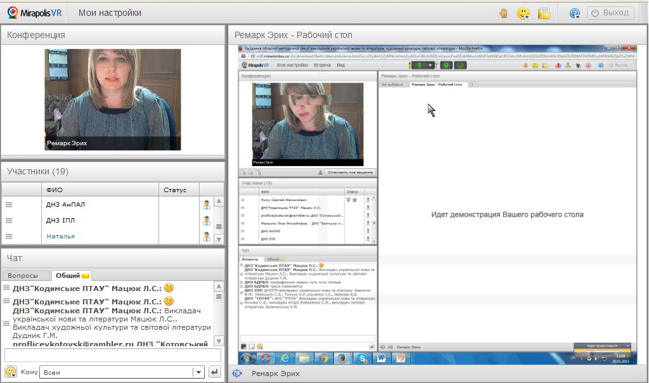Screen dimensions: 649x383
Task: Open the Кому recipient dropdown
Action: click(198, 372)
